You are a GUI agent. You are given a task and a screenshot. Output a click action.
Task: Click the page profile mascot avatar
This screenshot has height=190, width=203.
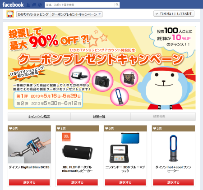tap(10, 14)
